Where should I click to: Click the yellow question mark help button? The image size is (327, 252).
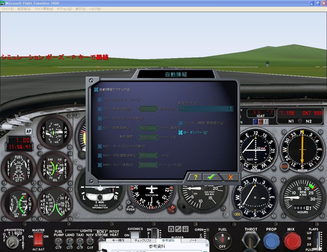point(195,177)
